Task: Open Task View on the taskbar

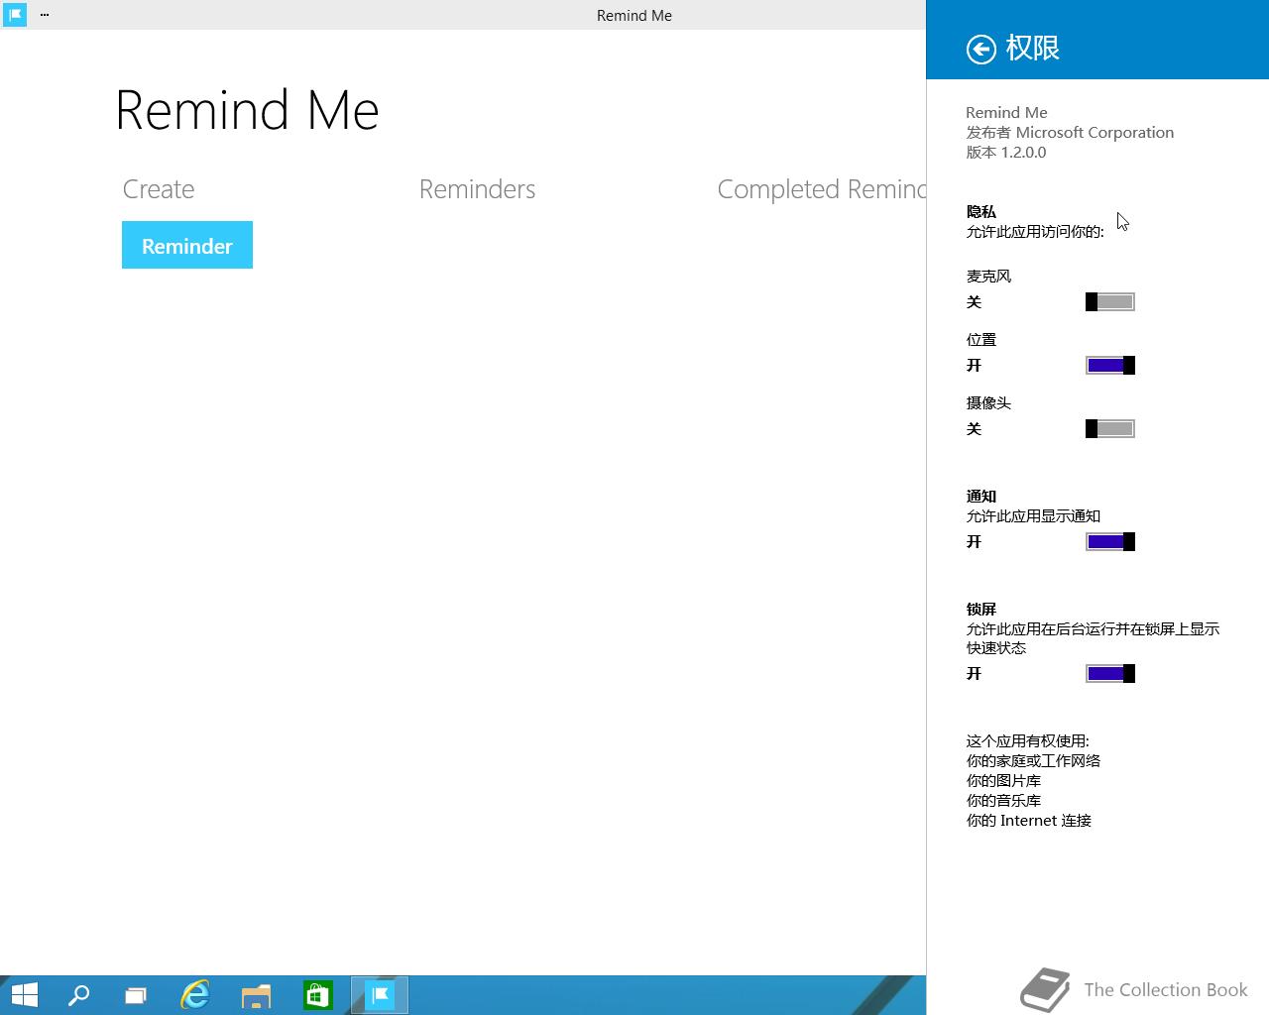Action: point(136,994)
